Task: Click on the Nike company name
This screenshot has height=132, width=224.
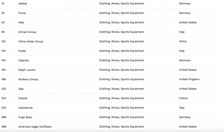Action: [21, 22]
